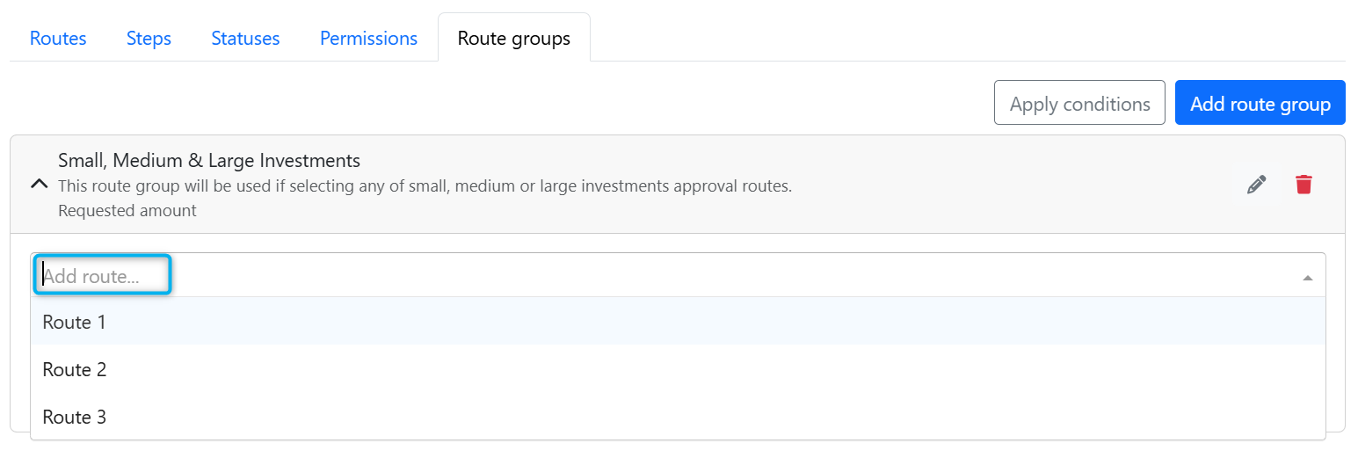Delete the route group with the trash icon
The image size is (1358, 465).
(x=1304, y=185)
